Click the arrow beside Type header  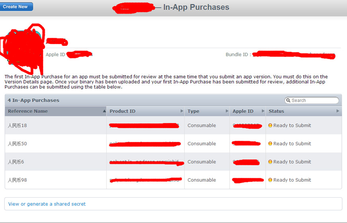click(x=227, y=111)
